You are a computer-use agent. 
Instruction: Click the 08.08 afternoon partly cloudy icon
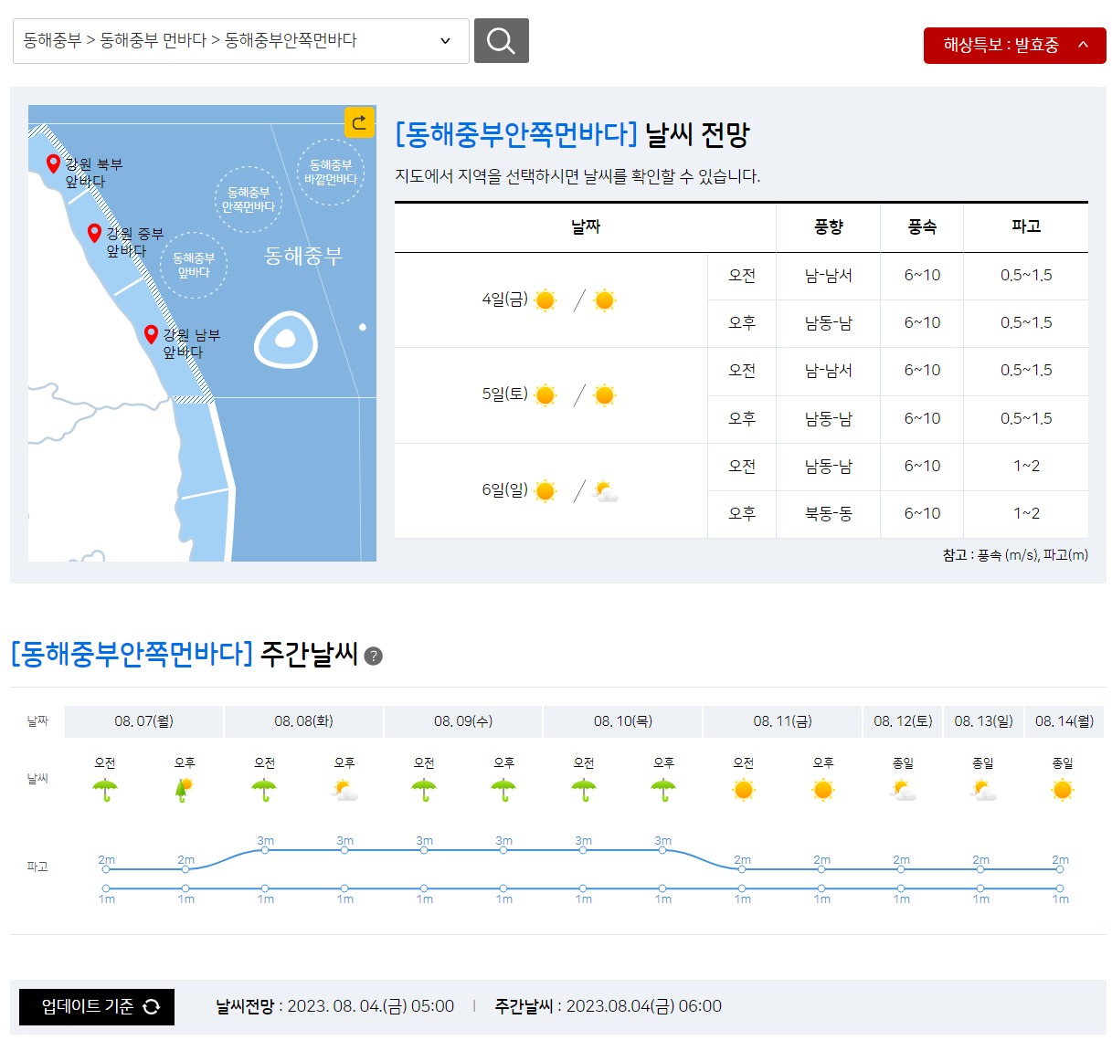coord(344,790)
